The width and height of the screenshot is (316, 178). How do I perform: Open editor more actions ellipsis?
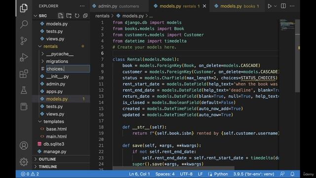tap(292, 6)
